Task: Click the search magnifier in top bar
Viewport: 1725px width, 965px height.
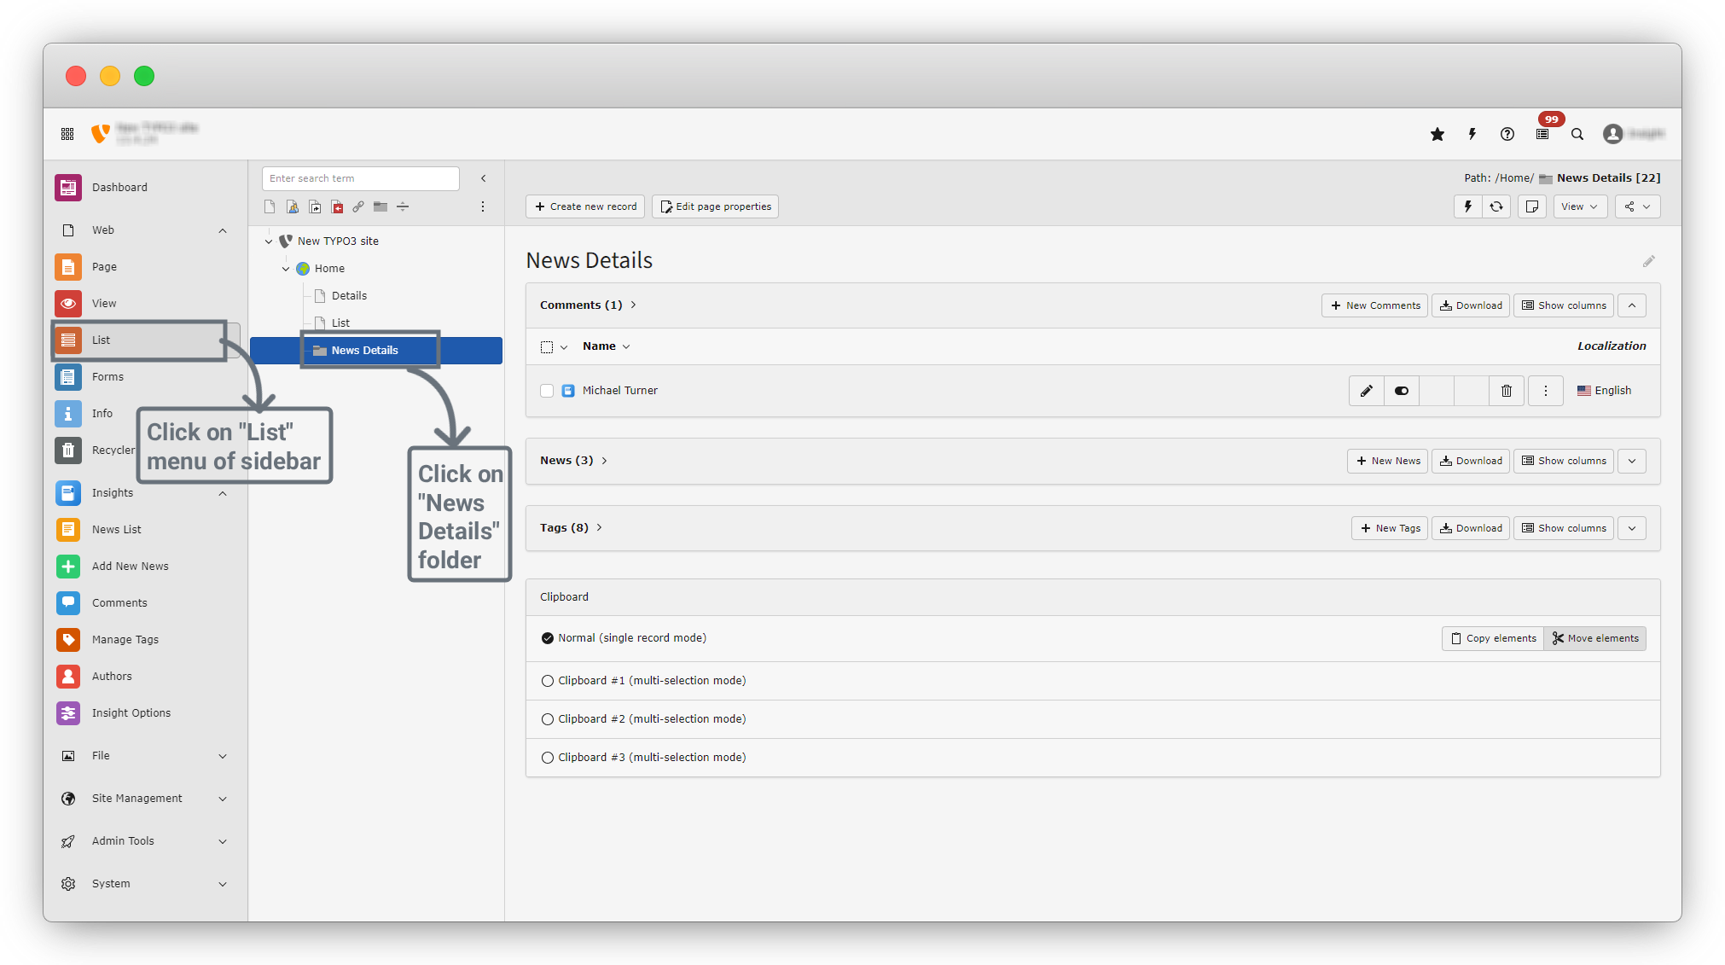Action: (1577, 134)
